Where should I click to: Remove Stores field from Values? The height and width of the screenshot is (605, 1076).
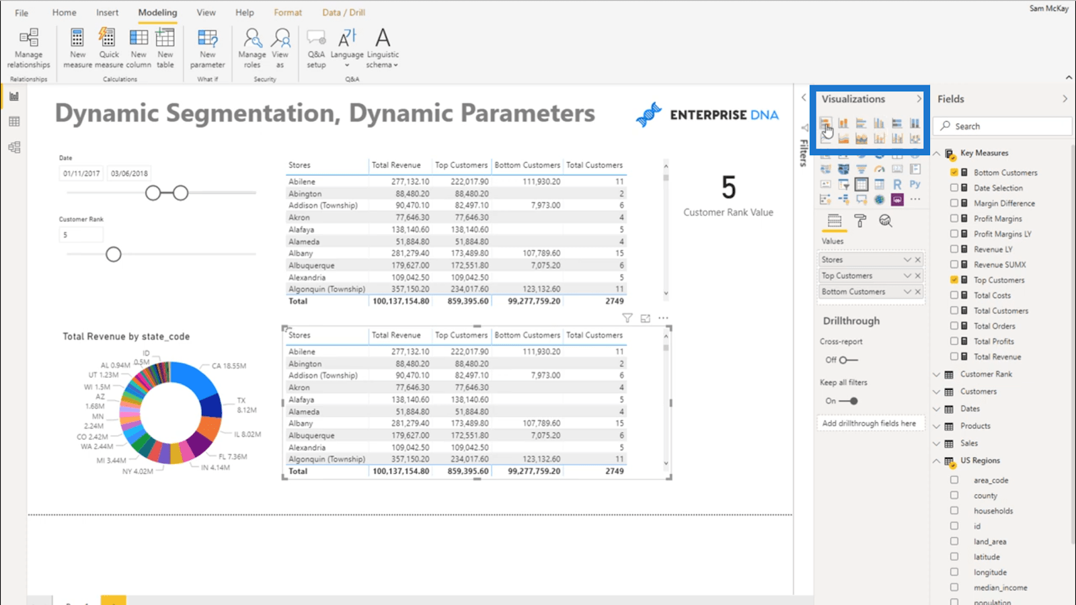918,260
